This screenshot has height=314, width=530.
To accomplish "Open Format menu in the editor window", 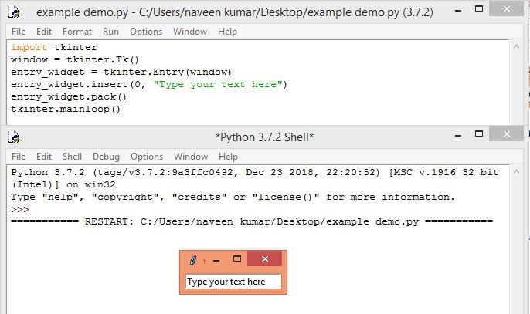I will [77, 32].
